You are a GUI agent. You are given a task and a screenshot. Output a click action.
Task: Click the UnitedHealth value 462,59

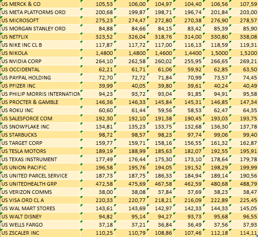[x=188, y=184]
